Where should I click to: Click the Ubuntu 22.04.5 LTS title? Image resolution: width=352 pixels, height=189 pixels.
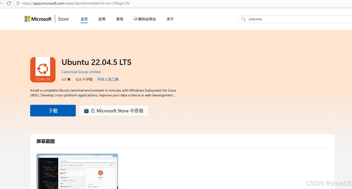(97, 62)
